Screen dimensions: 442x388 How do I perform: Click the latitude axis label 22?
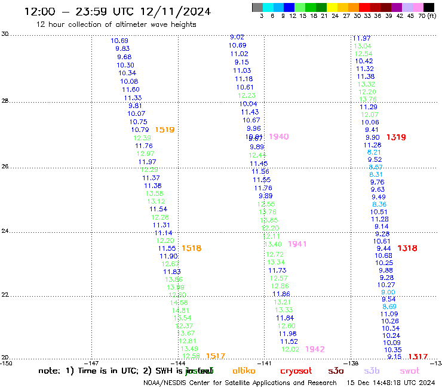tap(5, 295)
